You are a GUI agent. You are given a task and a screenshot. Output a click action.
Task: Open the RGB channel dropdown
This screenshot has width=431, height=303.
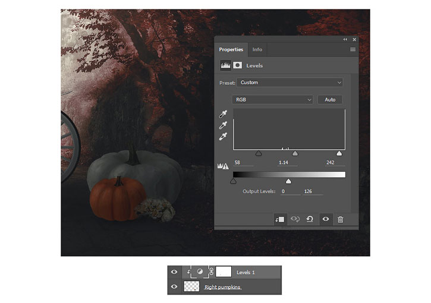(273, 99)
